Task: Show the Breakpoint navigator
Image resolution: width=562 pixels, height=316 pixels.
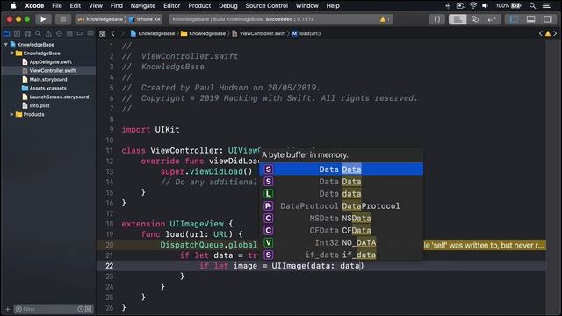Action: pos(80,33)
